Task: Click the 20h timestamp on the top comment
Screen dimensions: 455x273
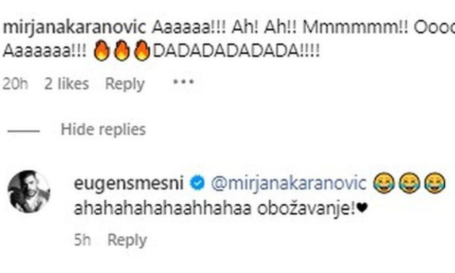Action: pyautogui.click(x=15, y=84)
